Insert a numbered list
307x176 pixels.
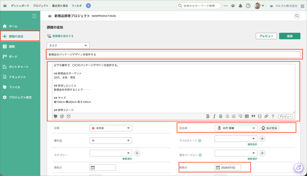(x=234, y=116)
